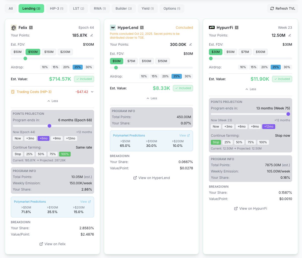
Task: Toggle Felix Included in total value
Action: (84, 79)
